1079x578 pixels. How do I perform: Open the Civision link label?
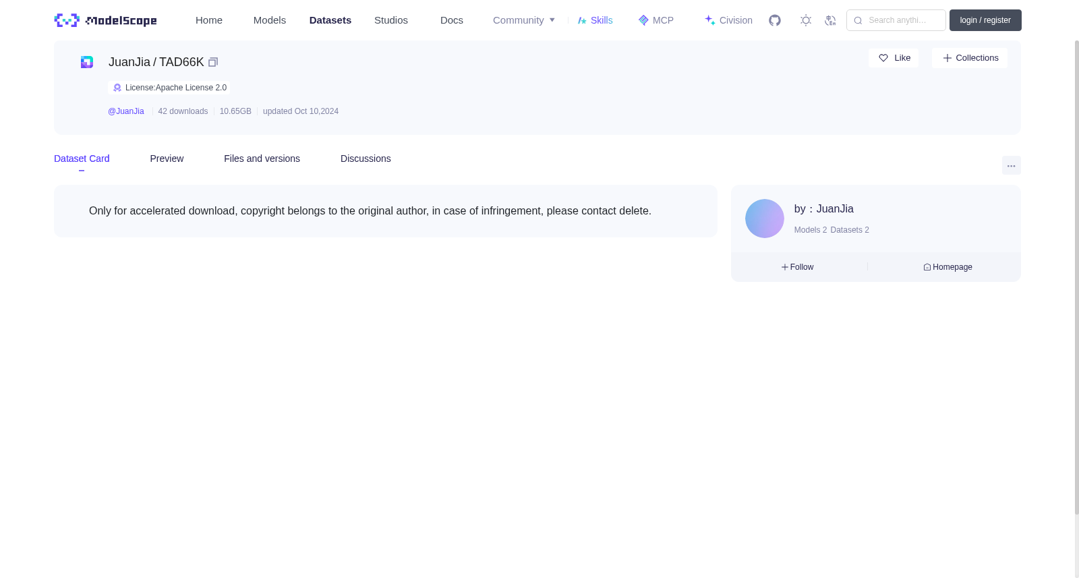tap(736, 20)
